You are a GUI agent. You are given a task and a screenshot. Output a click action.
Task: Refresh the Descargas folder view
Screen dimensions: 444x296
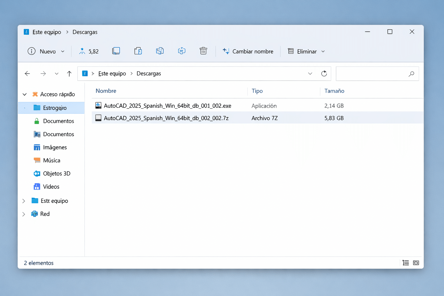point(324,73)
